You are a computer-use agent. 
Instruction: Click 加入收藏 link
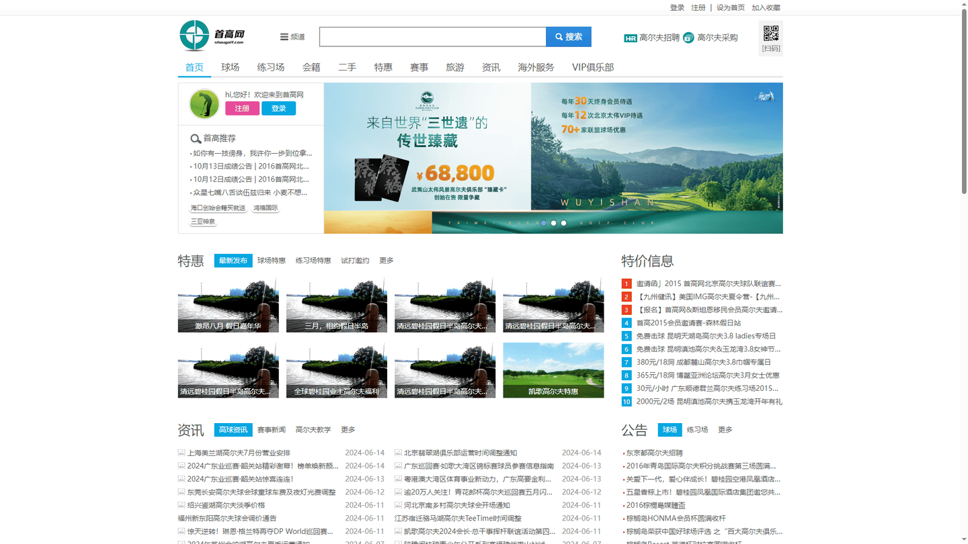click(x=766, y=7)
